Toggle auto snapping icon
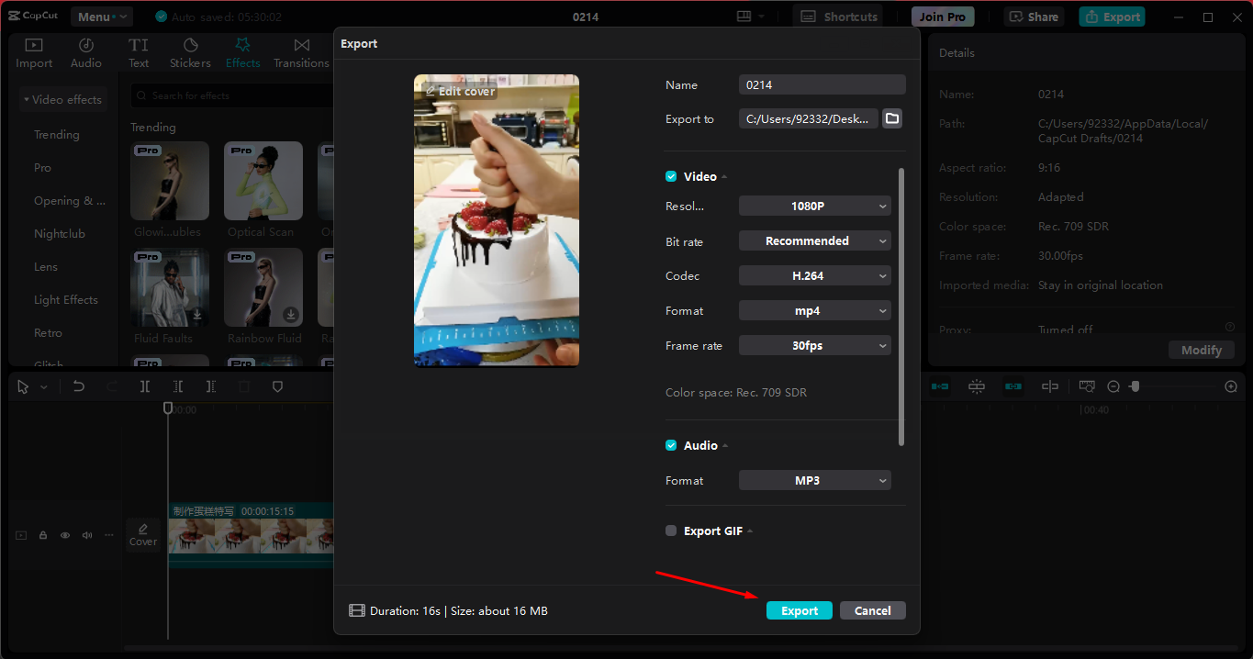Image resolution: width=1253 pixels, height=659 pixels. [x=977, y=386]
